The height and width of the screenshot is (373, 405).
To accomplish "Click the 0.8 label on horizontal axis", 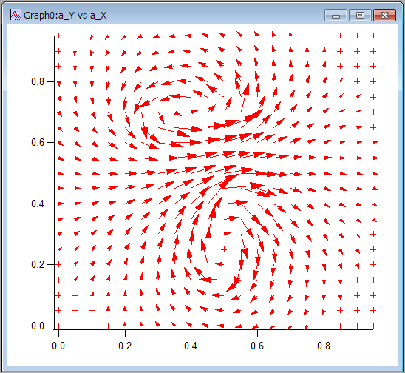I will pyautogui.click(x=324, y=346).
